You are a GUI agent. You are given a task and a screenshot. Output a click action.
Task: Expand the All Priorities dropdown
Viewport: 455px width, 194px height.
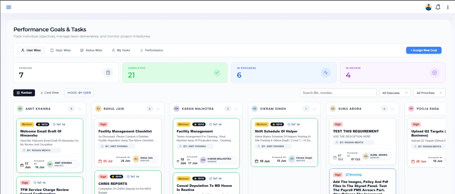coord(429,93)
